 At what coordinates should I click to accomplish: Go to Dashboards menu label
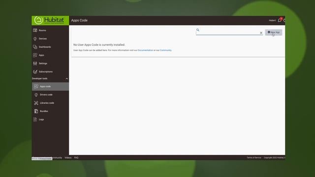coord(45,47)
